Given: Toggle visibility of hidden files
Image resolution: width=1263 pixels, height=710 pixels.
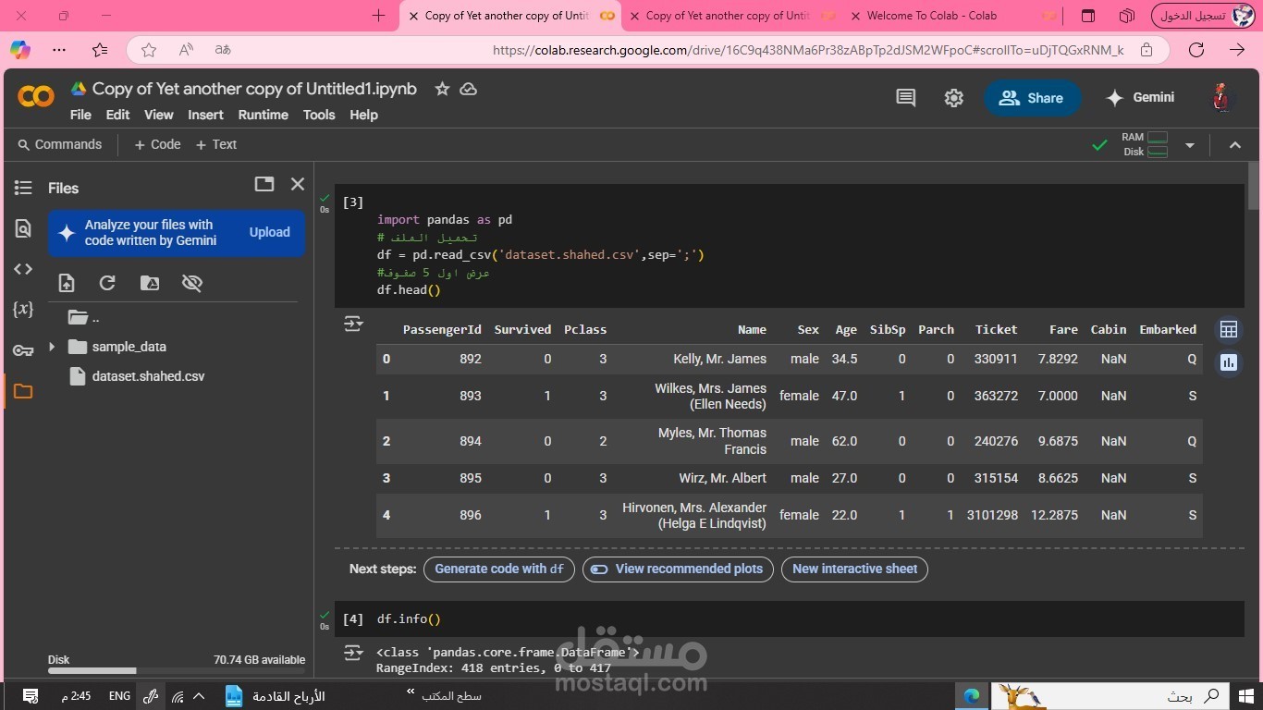Looking at the screenshot, I should point(192,283).
